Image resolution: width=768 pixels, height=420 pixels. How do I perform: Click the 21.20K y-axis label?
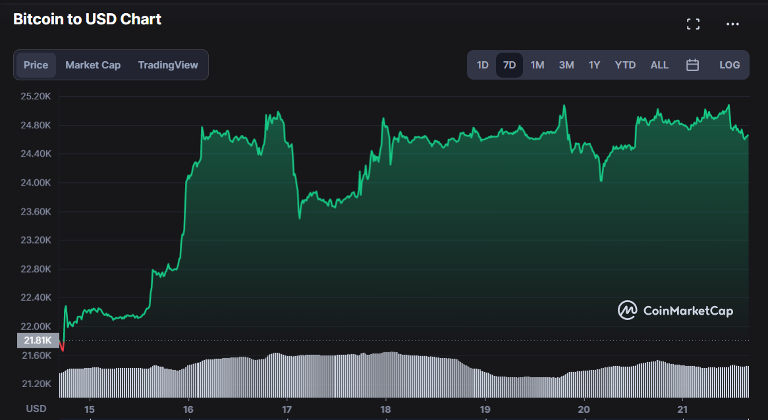point(36,384)
